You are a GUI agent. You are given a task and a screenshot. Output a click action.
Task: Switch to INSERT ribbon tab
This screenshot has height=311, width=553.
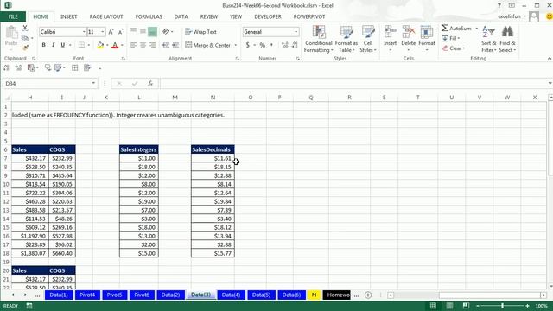(69, 16)
